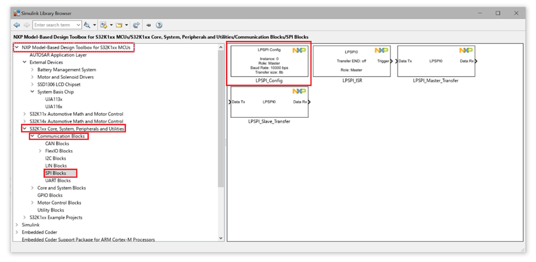This screenshot has height=262, width=536.
Task: Expand Battery Management System node
Action: 32,70
